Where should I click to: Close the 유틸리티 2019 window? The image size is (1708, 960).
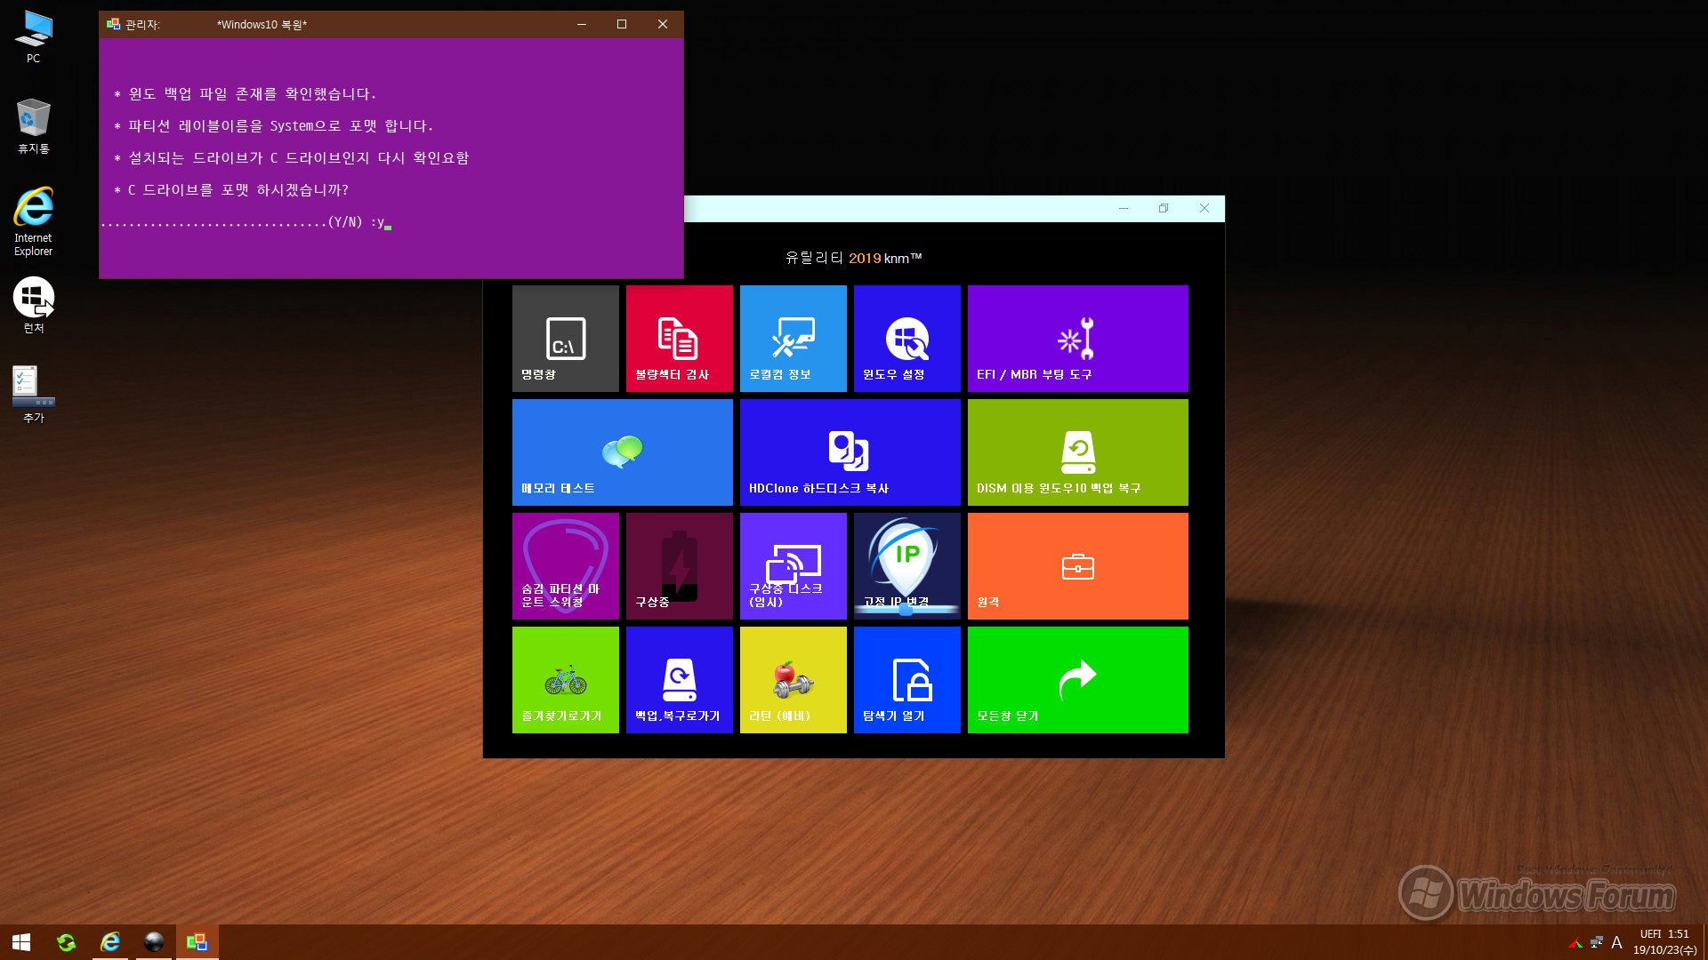click(1204, 208)
